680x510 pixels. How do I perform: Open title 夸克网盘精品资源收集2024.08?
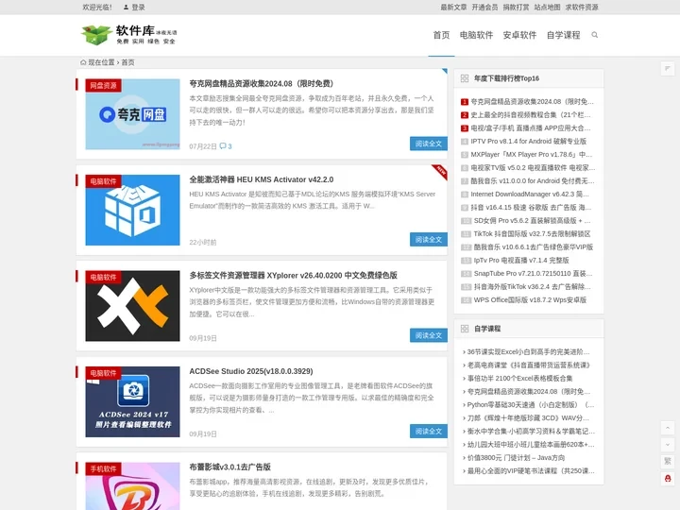(x=261, y=84)
